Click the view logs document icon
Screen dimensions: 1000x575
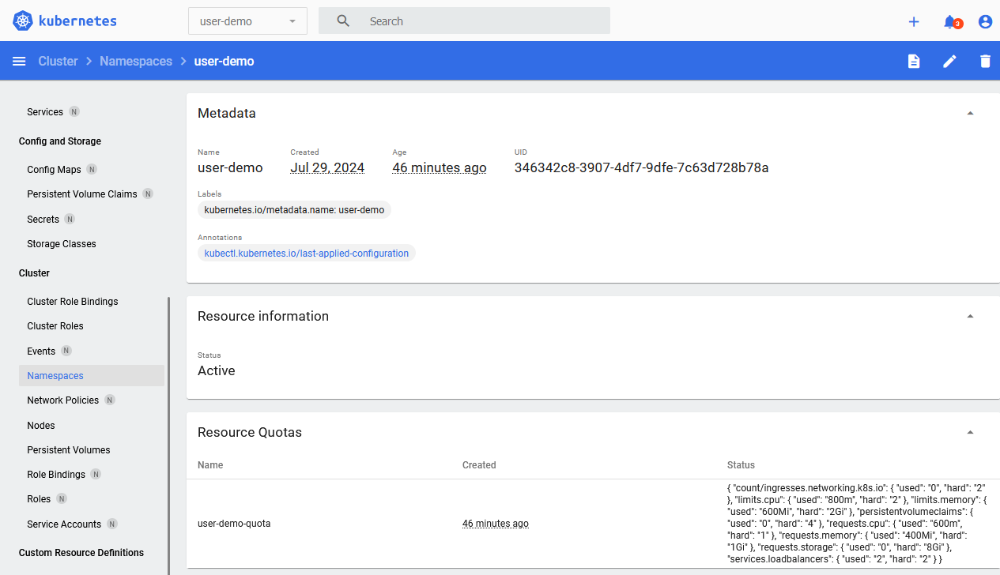click(x=914, y=62)
